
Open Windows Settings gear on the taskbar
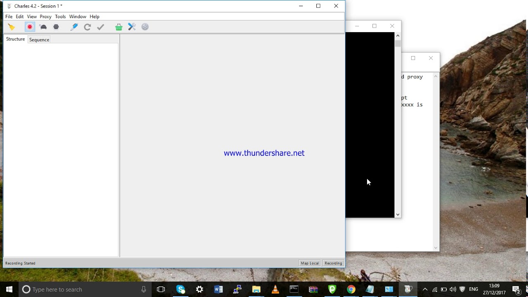[200, 290]
